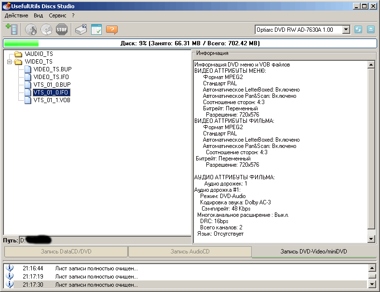This screenshot has height=292, width=380.
Task: Click the burn disc flame icon
Action: 31,29
